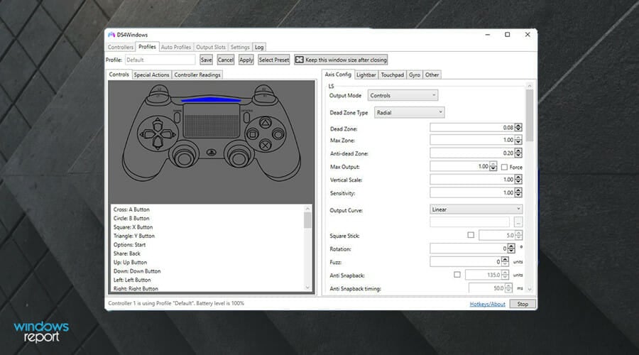This screenshot has height=355, width=639.
Task: Select the Square button on controller image
Action: [x=252, y=133]
